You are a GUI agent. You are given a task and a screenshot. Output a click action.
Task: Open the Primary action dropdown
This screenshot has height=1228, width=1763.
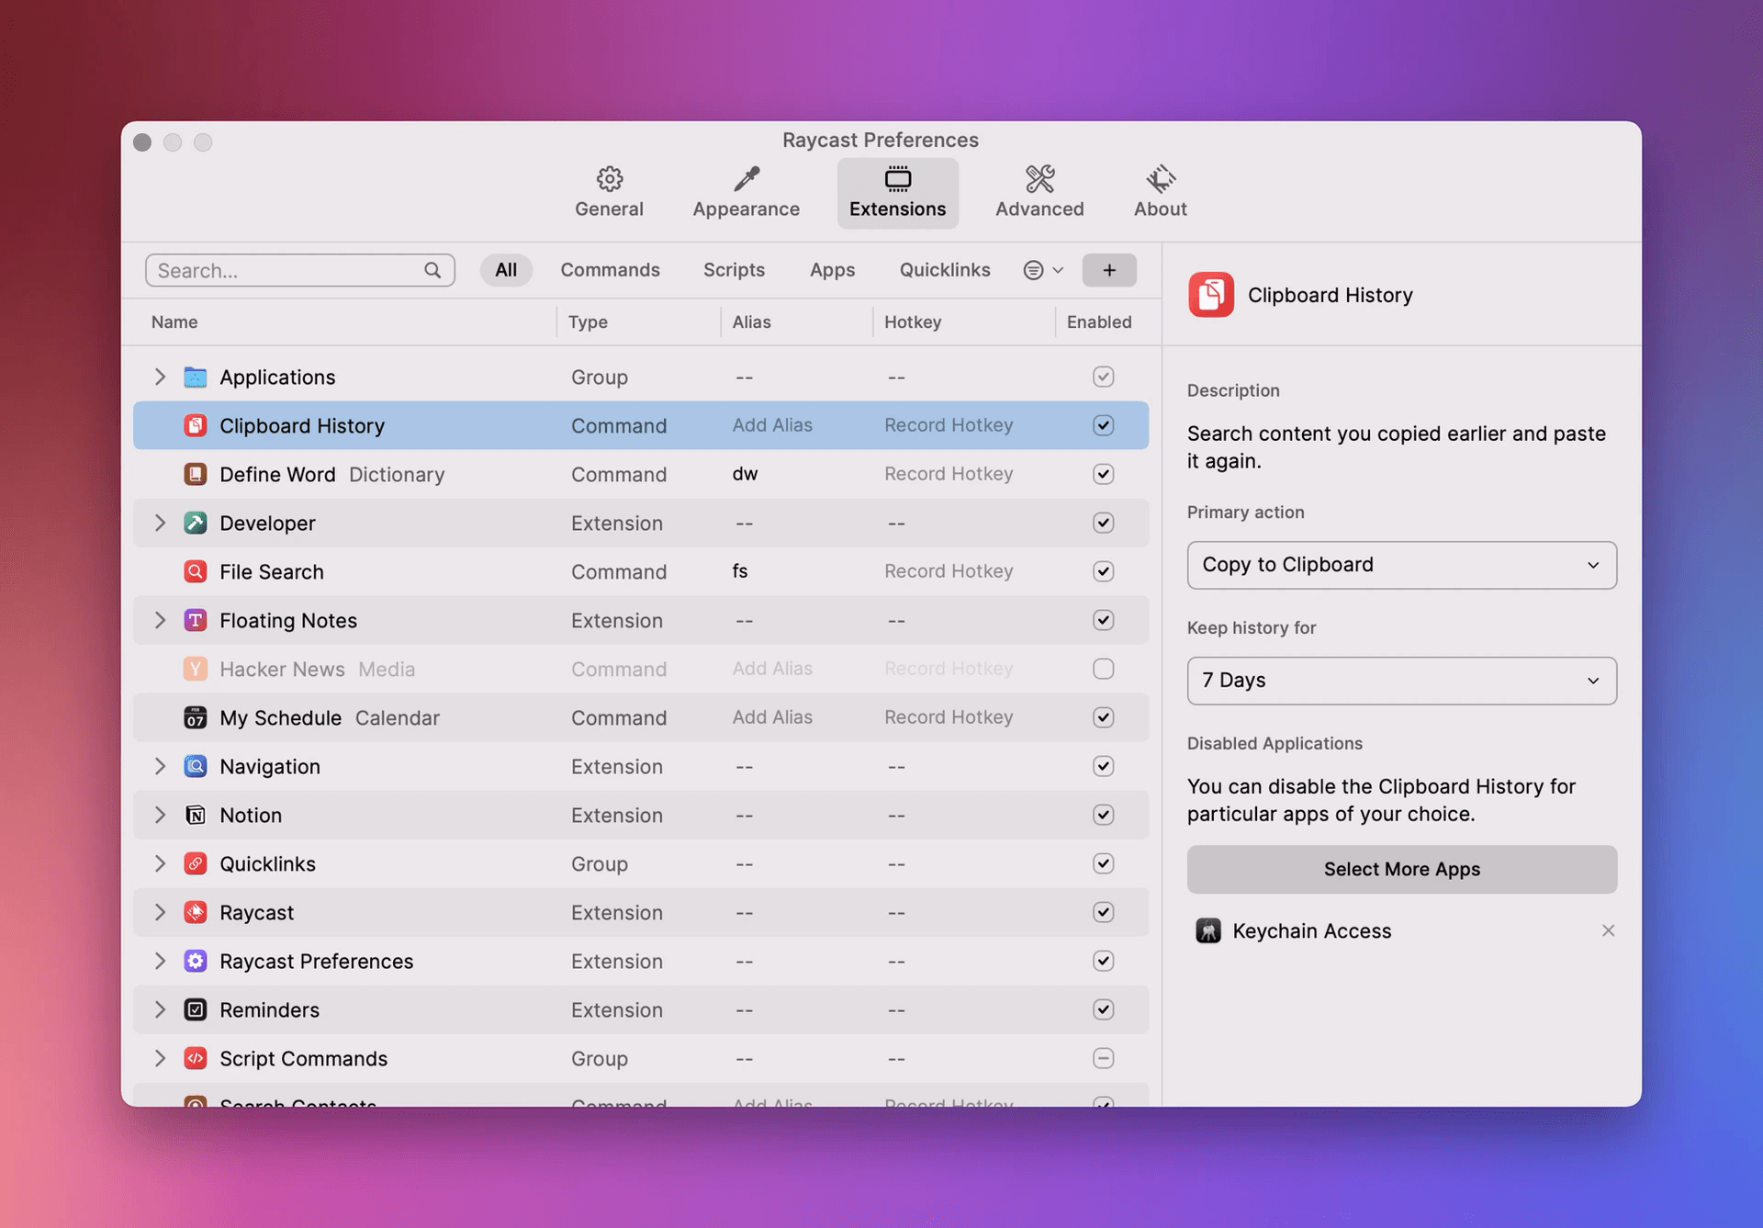[x=1401, y=565]
